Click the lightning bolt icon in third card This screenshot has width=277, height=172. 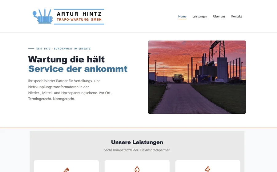(207, 169)
